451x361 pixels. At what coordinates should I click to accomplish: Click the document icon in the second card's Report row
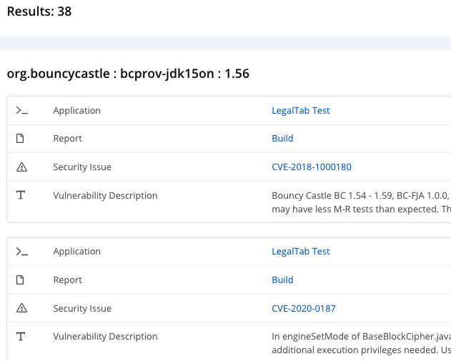21,280
